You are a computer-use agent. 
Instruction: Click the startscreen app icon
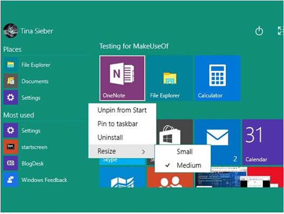[10, 147]
